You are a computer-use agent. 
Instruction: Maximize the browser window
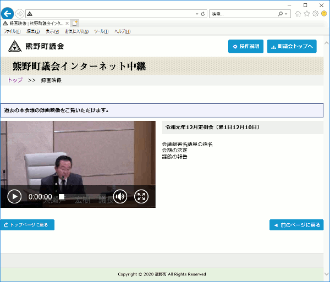[x=305, y=5]
